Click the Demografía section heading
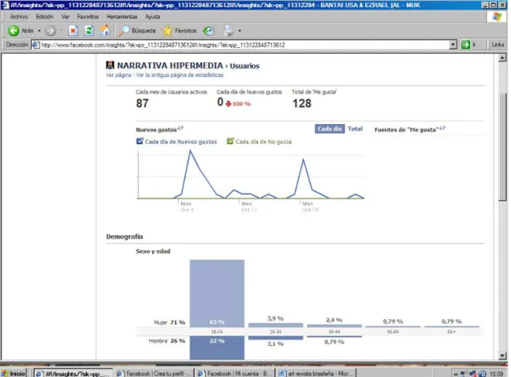Screen dimensions: 511x377 pyautogui.click(x=124, y=237)
